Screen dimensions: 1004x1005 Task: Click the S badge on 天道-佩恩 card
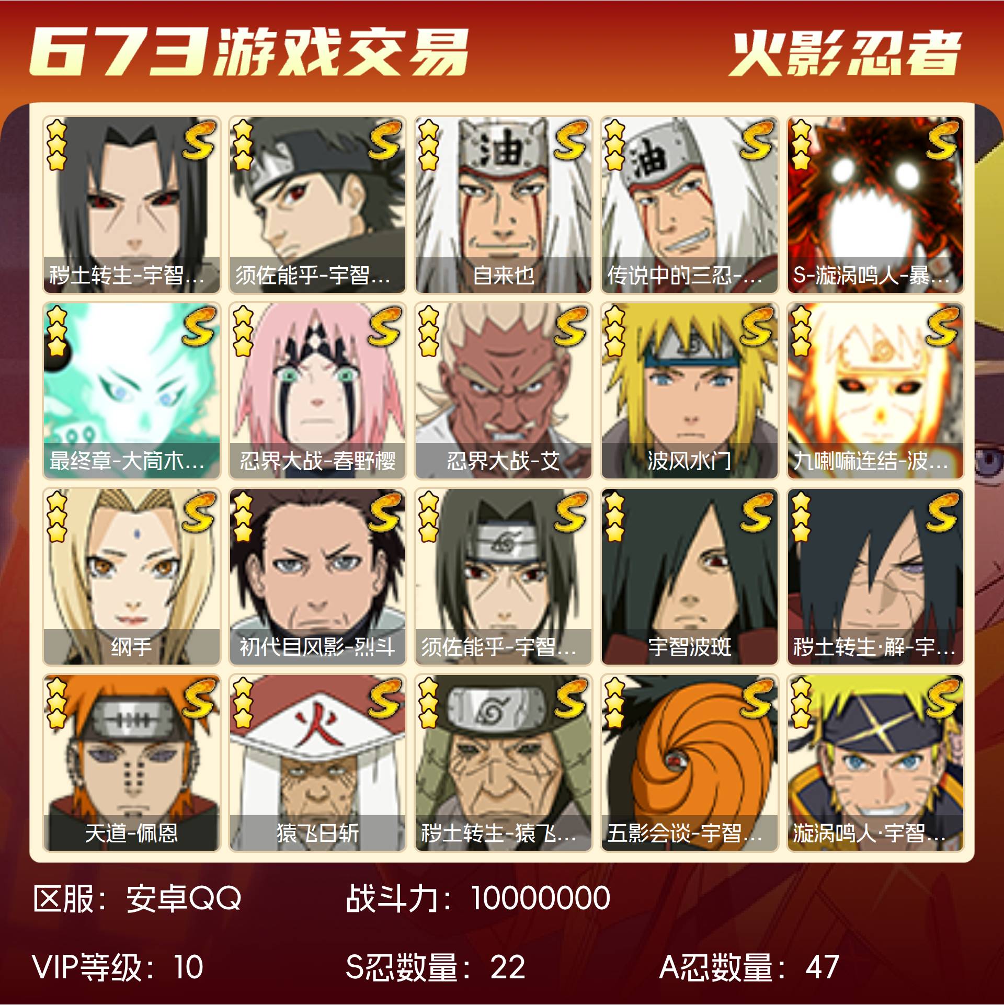tap(198, 698)
